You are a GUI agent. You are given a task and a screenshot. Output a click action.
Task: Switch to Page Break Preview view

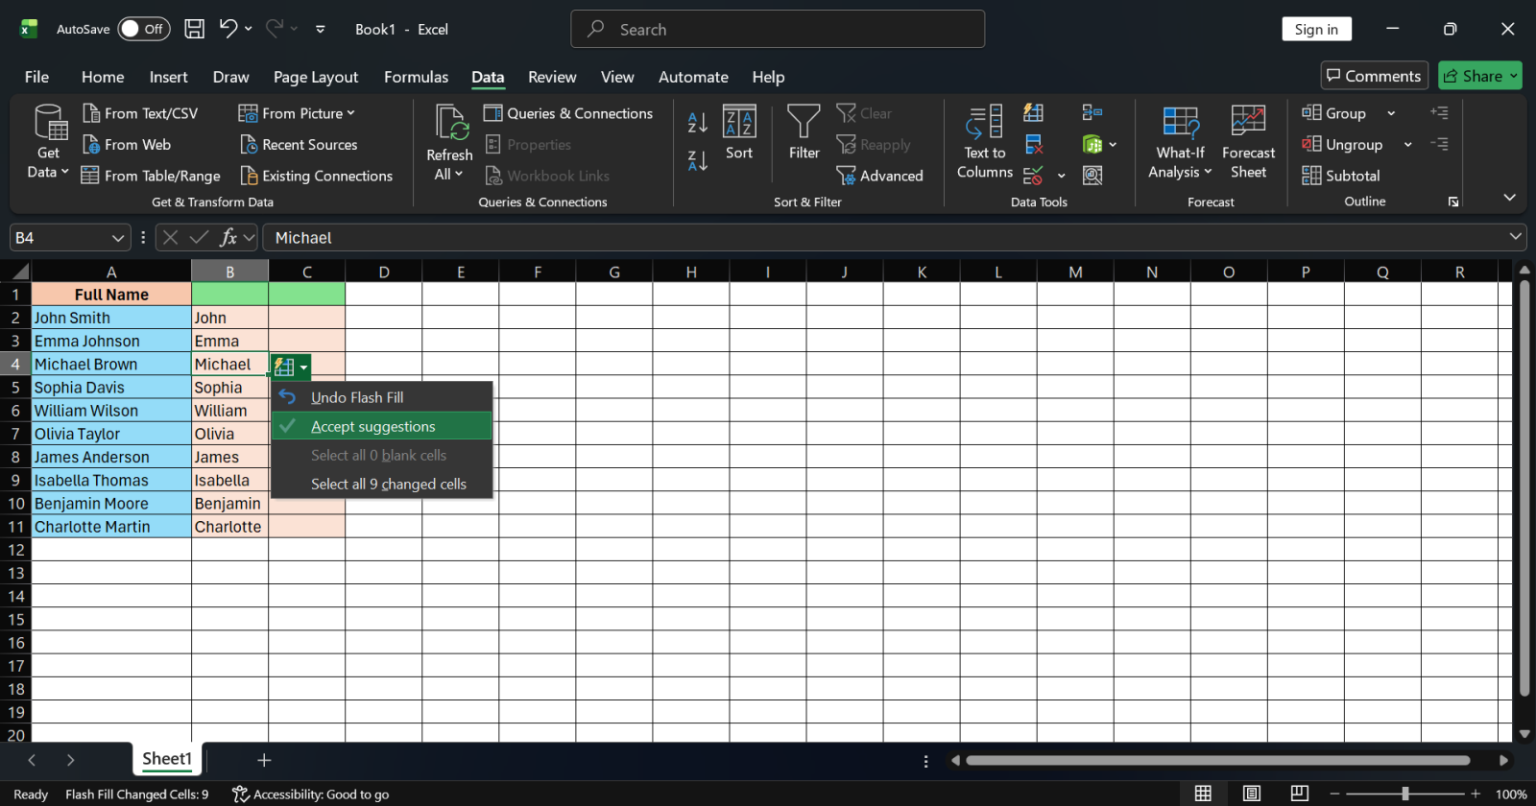pyautogui.click(x=1299, y=794)
